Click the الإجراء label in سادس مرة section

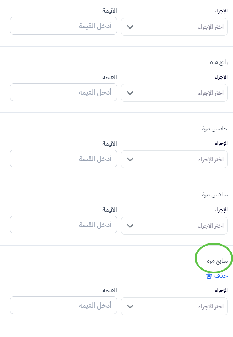pos(221,210)
